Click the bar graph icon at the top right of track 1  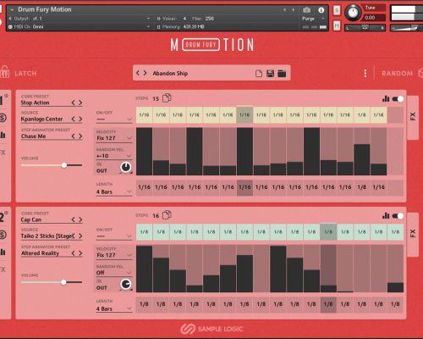point(386,99)
